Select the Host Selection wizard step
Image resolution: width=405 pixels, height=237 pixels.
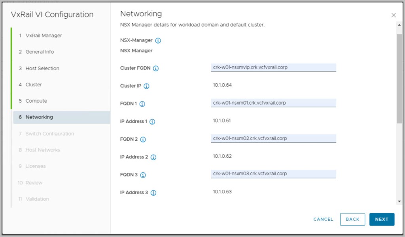click(x=42, y=68)
